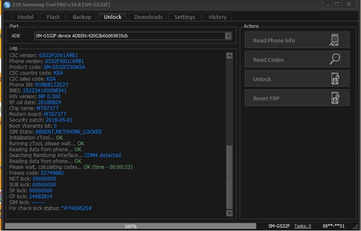The height and width of the screenshot is (231, 361).
Task: Switch to the Flash tab
Action: [x=53, y=17]
